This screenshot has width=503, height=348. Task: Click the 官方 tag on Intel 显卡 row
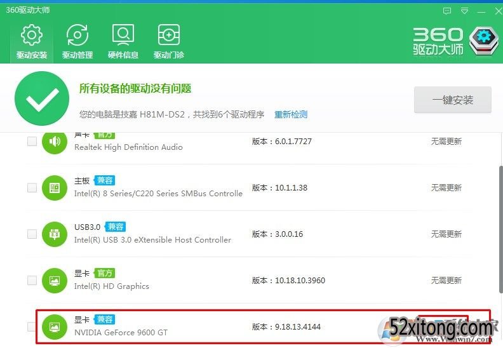point(105,273)
